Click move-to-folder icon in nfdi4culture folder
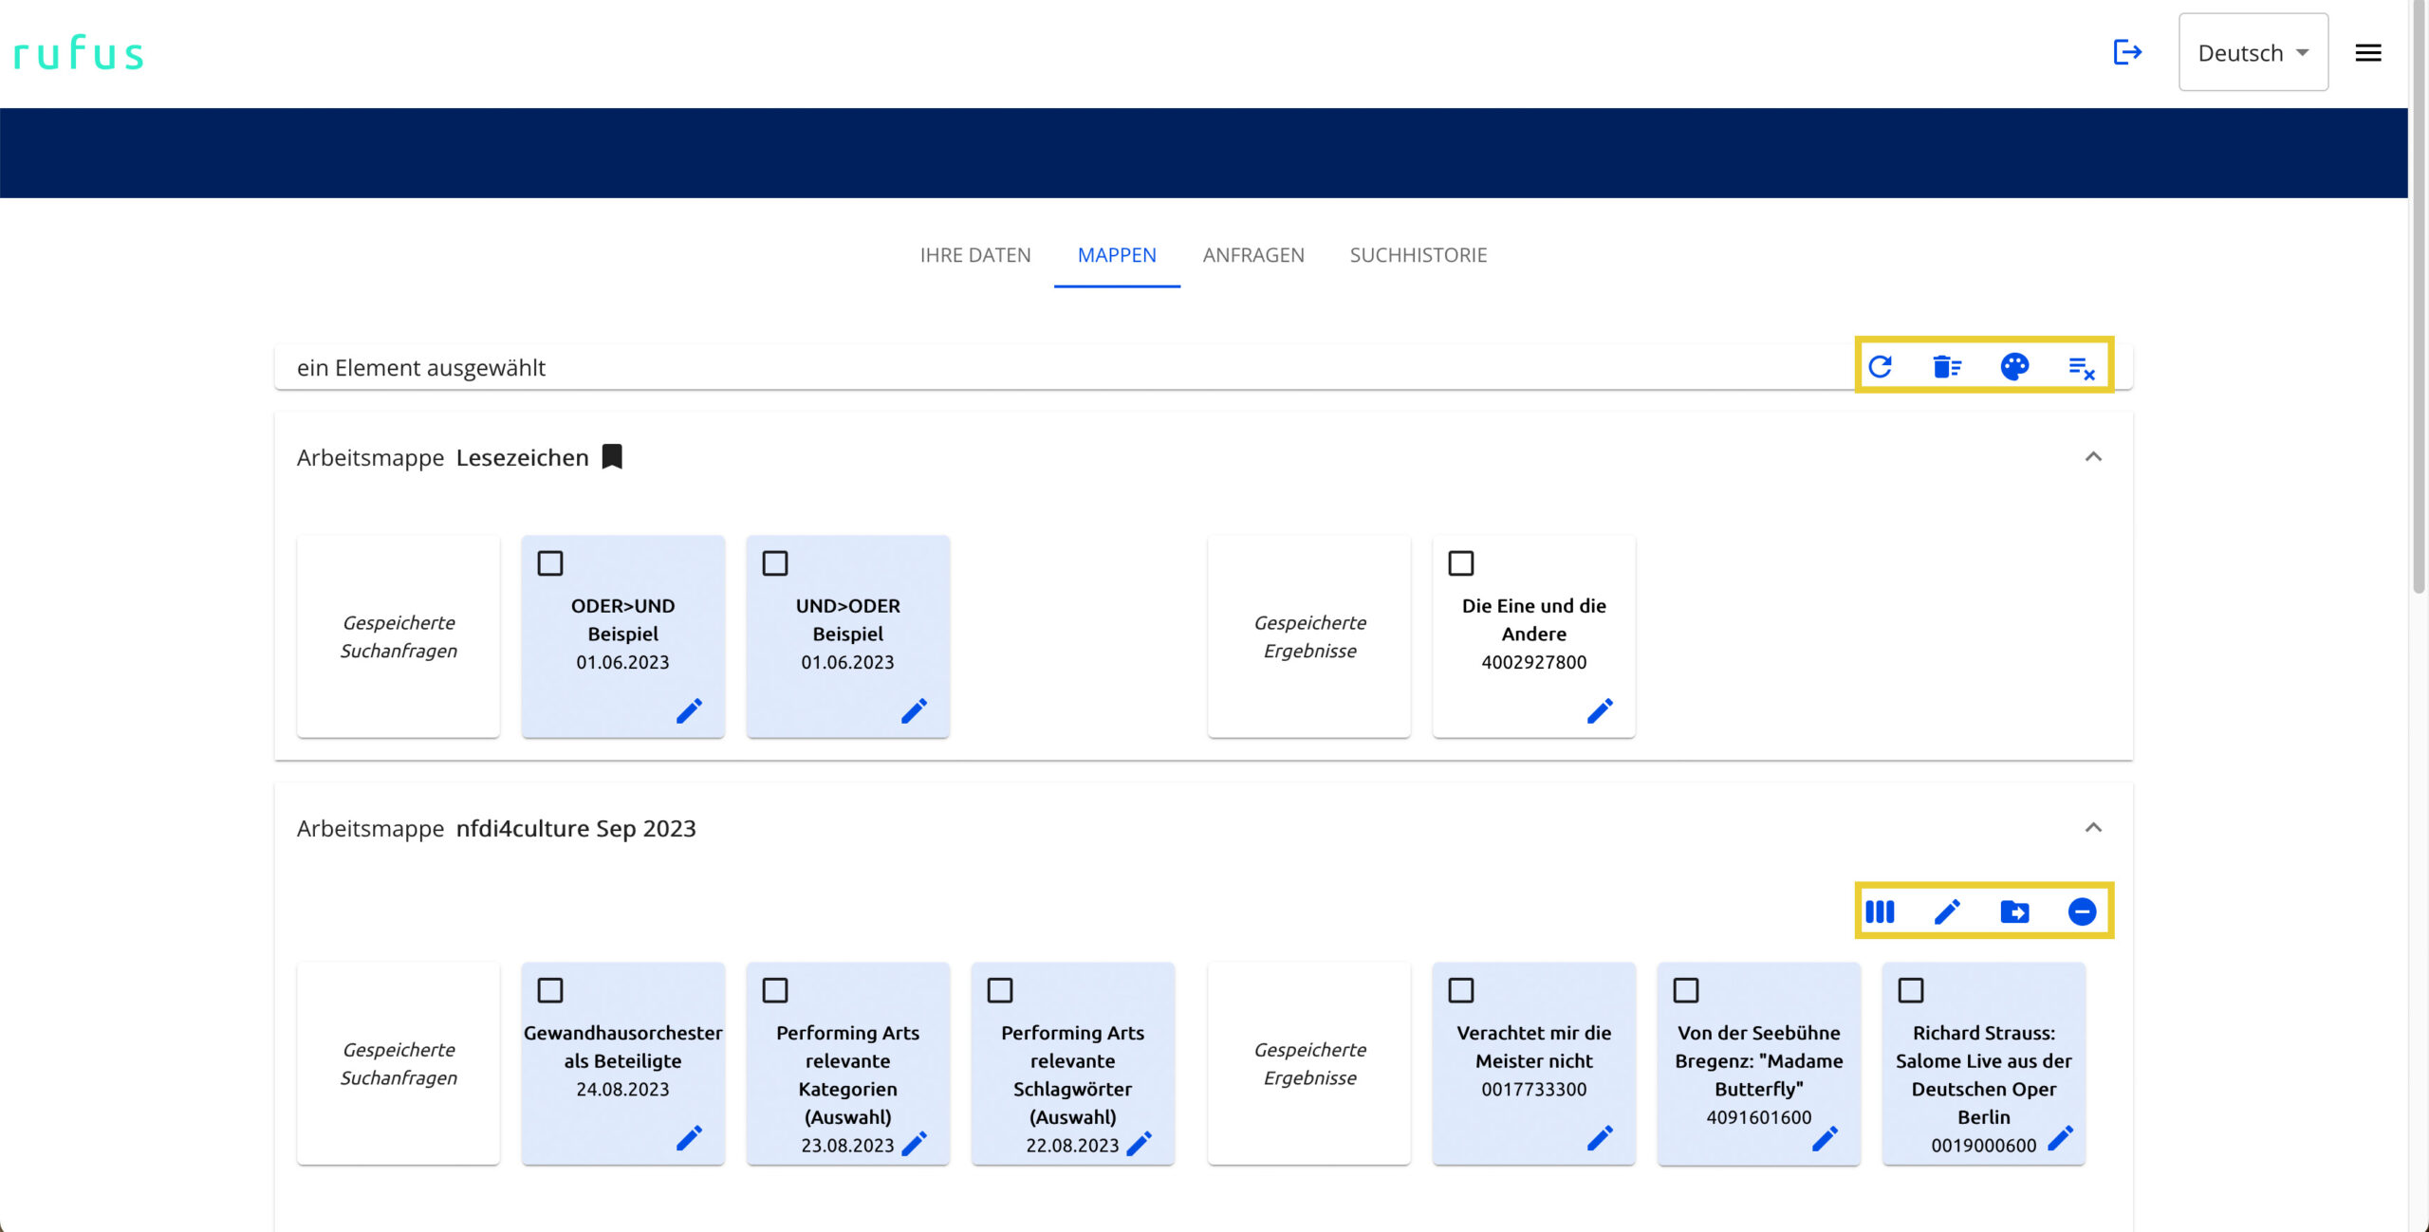 point(2013,911)
